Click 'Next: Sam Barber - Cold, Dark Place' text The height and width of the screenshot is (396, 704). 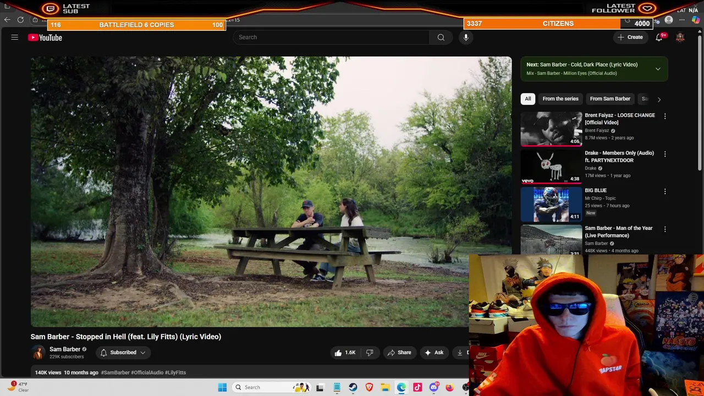click(582, 64)
